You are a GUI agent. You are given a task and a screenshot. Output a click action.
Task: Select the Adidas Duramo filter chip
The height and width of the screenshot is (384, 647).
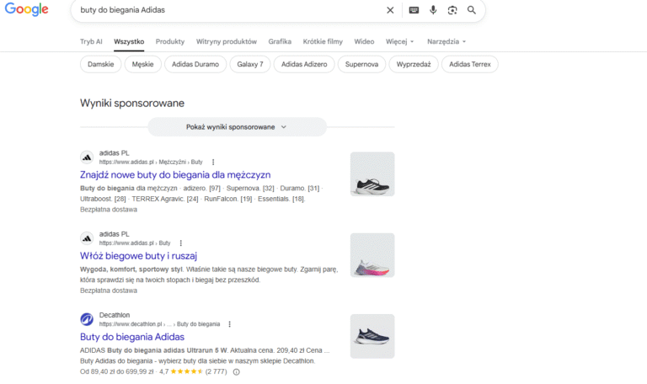coord(195,64)
